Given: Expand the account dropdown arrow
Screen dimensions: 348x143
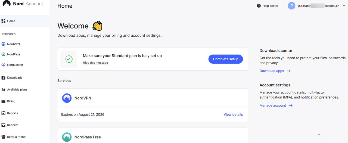Looking at the screenshot, I should point(344,6).
